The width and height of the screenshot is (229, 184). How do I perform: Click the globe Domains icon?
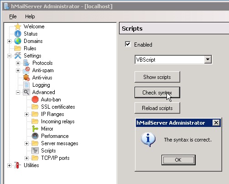point(18,41)
